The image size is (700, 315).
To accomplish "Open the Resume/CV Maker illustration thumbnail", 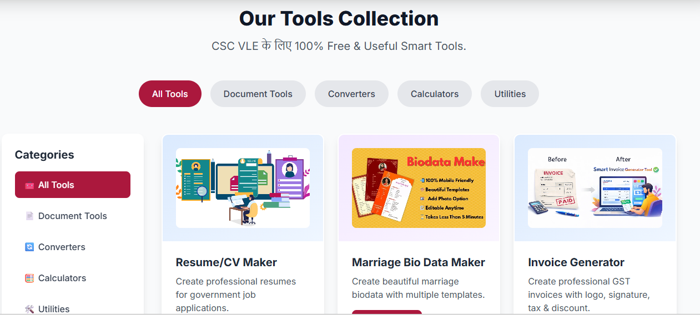I will 243,188.
